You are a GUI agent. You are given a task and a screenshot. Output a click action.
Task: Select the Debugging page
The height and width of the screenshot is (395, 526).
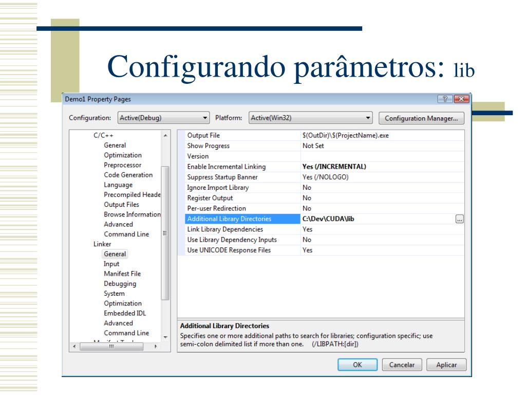[x=120, y=284]
